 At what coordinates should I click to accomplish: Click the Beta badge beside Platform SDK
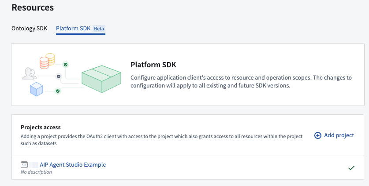coord(99,29)
